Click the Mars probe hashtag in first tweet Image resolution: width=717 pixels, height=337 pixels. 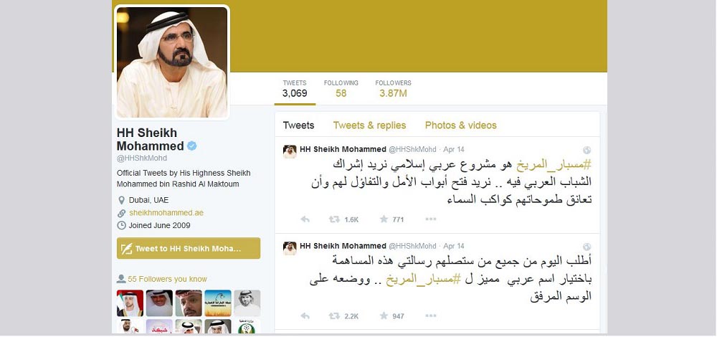pyautogui.click(x=554, y=165)
